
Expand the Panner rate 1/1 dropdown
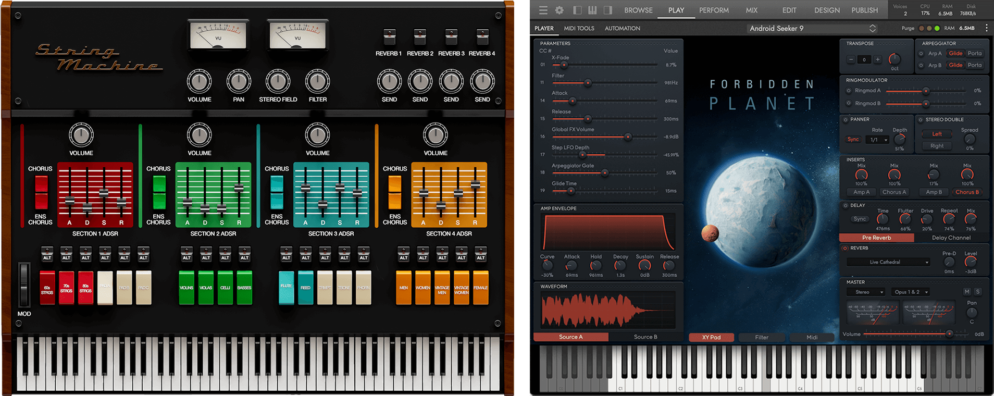click(x=877, y=140)
